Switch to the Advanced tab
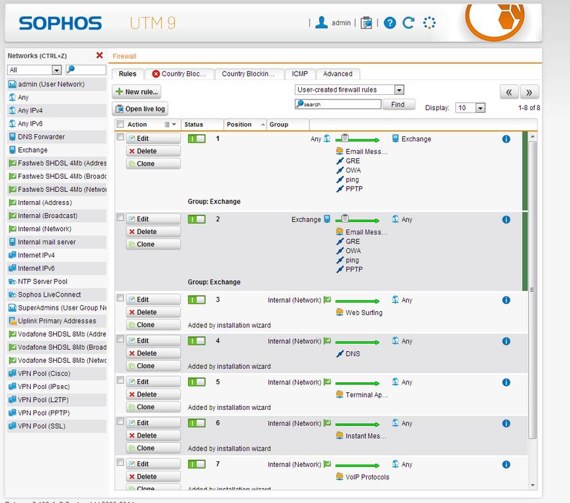This screenshot has height=503, width=570. 337,74
